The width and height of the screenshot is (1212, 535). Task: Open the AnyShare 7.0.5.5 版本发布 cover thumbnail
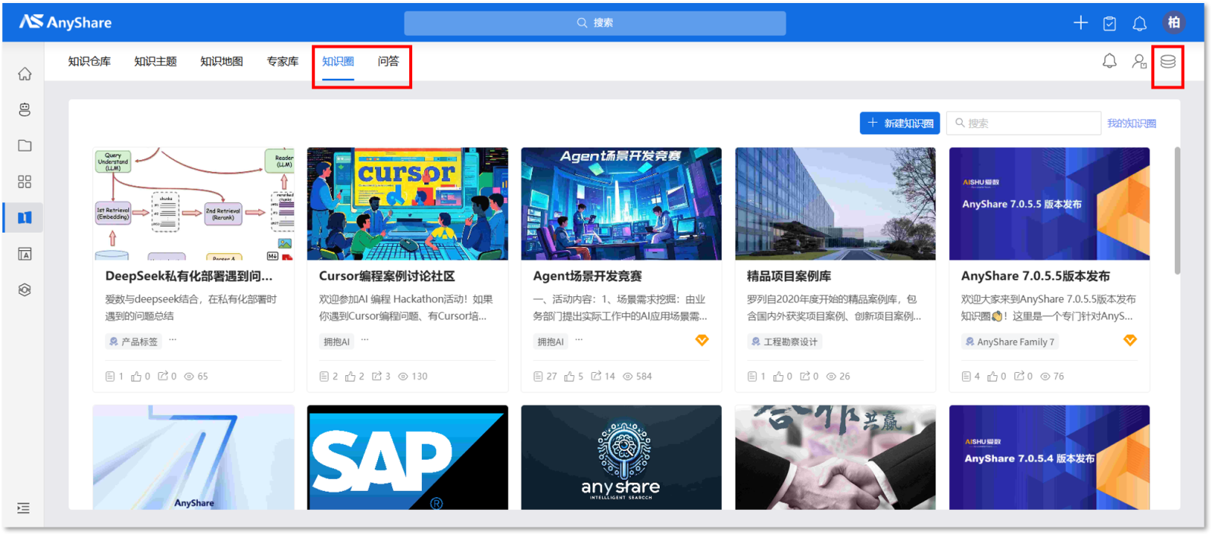1049,204
